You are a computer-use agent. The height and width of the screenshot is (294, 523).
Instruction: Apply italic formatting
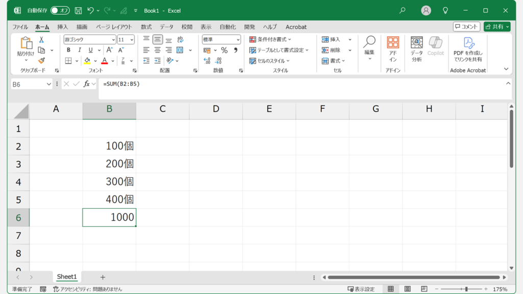(79, 50)
